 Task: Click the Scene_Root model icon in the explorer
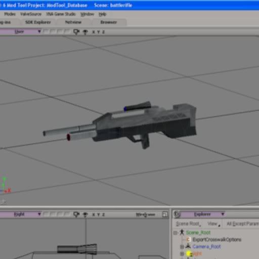pos(182,232)
